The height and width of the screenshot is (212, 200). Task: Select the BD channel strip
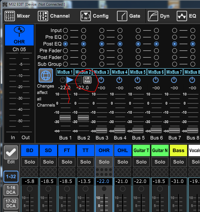tap(30, 150)
